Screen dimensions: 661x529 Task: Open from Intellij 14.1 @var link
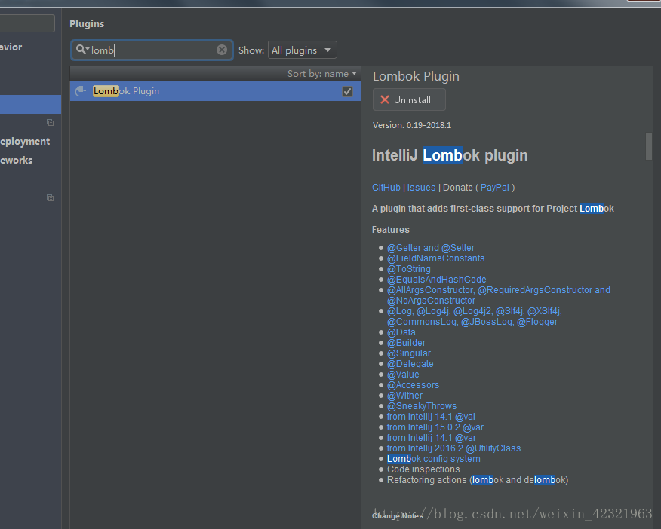[432, 438]
